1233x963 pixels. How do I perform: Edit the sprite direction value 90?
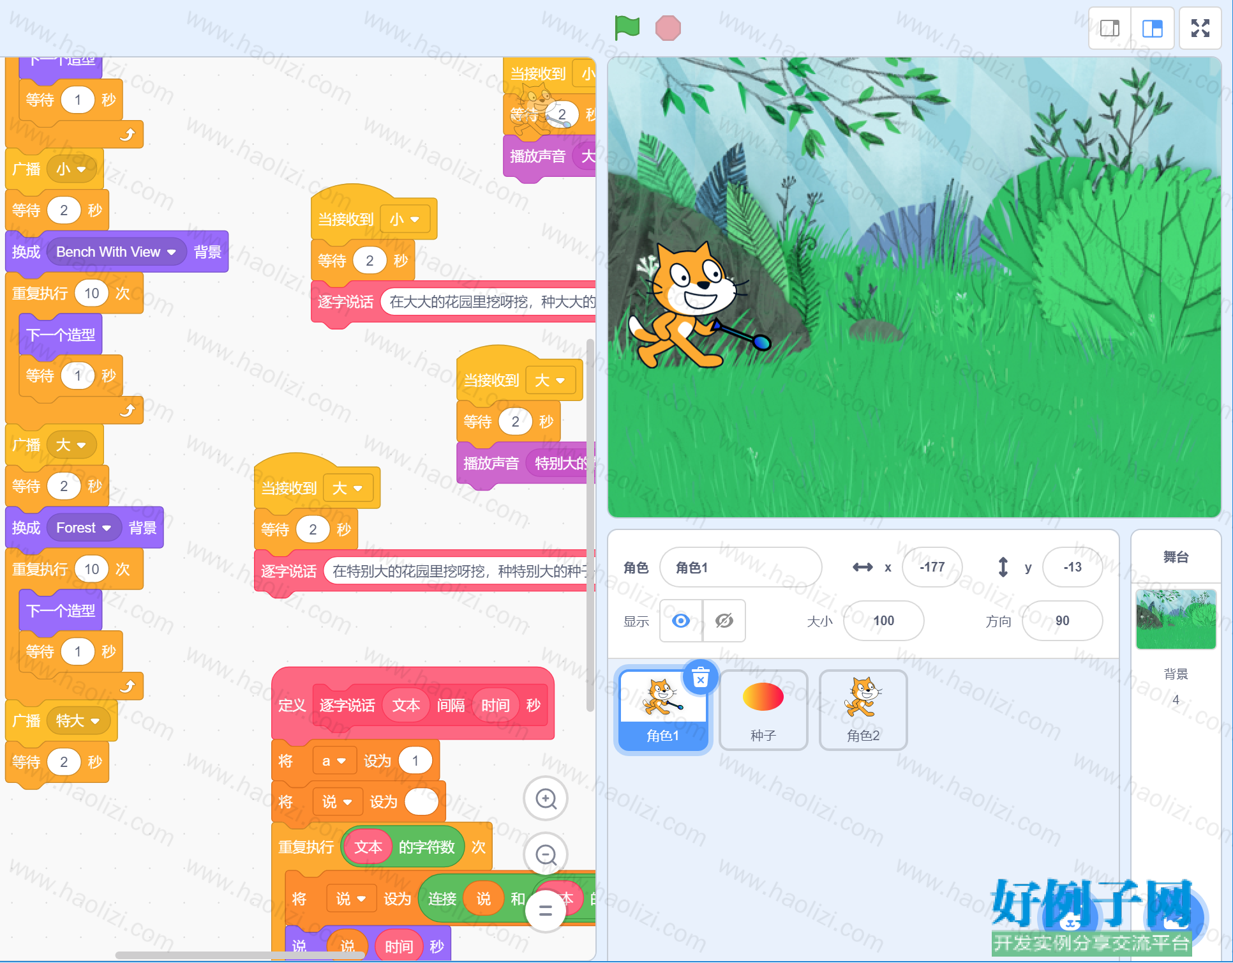pos(1062,621)
